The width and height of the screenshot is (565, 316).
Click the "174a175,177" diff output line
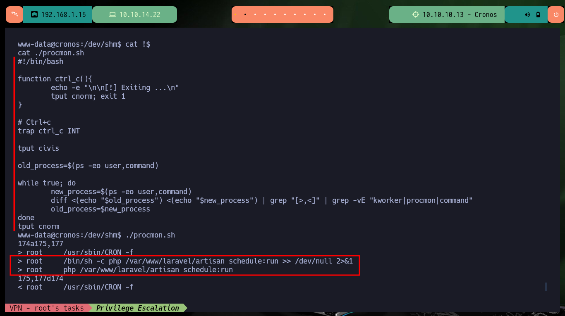pyautogui.click(x=41, y=244)
